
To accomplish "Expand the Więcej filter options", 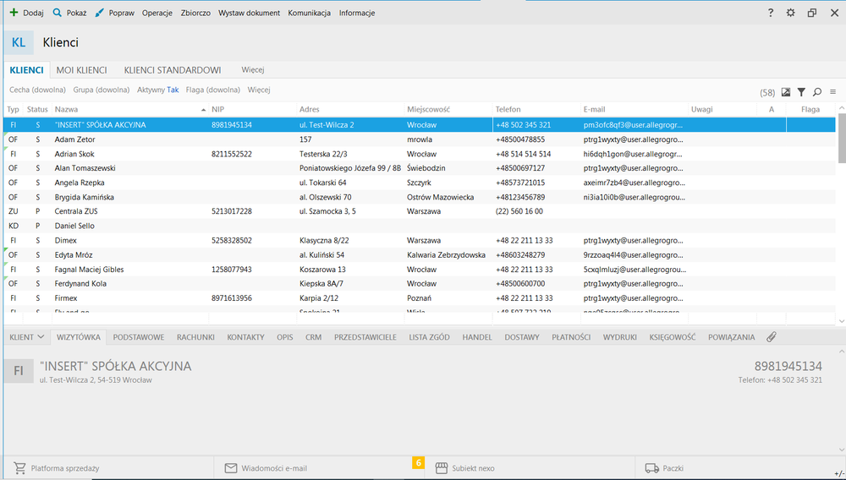I will [259, 90].
